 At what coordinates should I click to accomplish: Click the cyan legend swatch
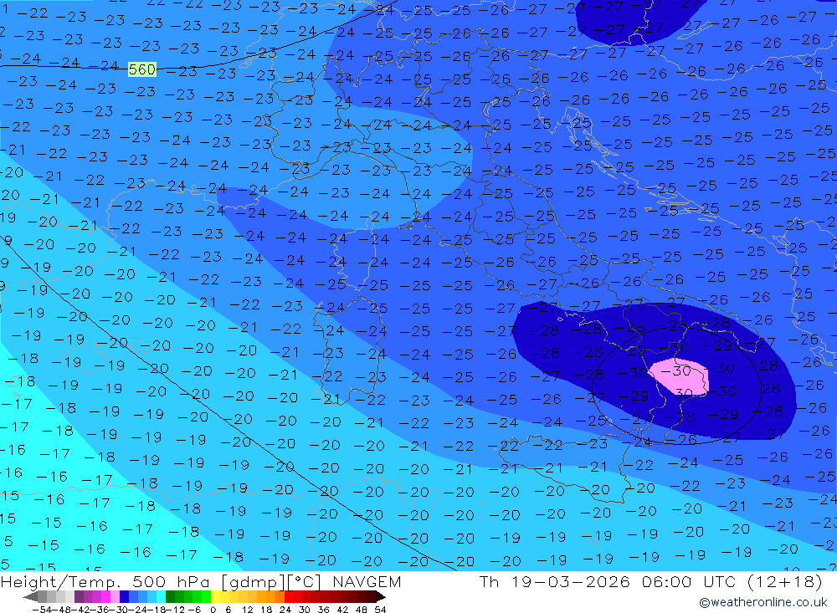161,596
